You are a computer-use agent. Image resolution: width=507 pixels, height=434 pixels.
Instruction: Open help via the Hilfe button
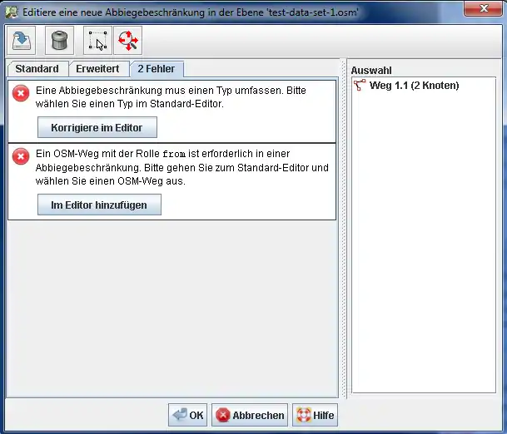point(315,416)
